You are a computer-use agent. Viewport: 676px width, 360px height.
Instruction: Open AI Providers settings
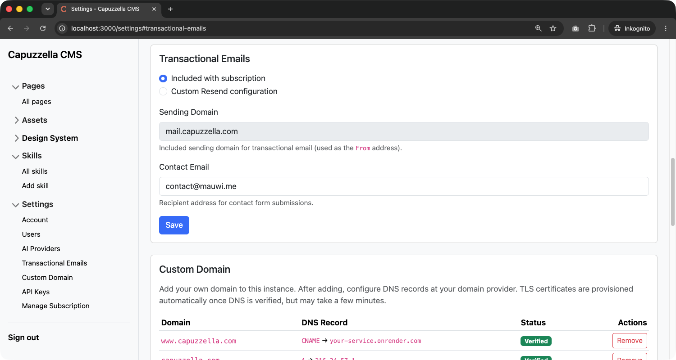[x=41, y=249]
